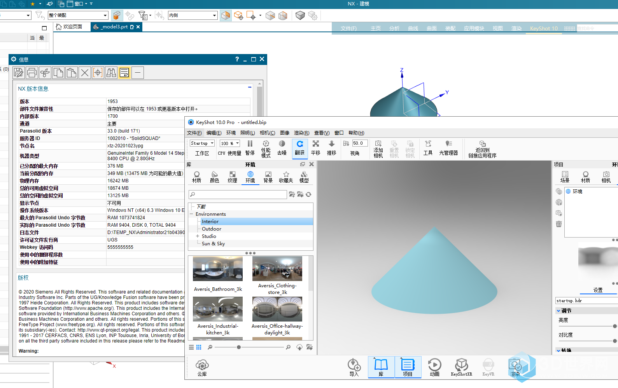
Task: Toggle the KeyShot 库 (Library) panel button
Action: coord(381,367)
